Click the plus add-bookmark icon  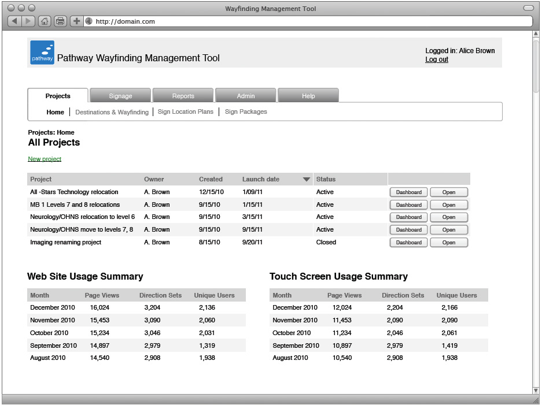pos(76,21)
